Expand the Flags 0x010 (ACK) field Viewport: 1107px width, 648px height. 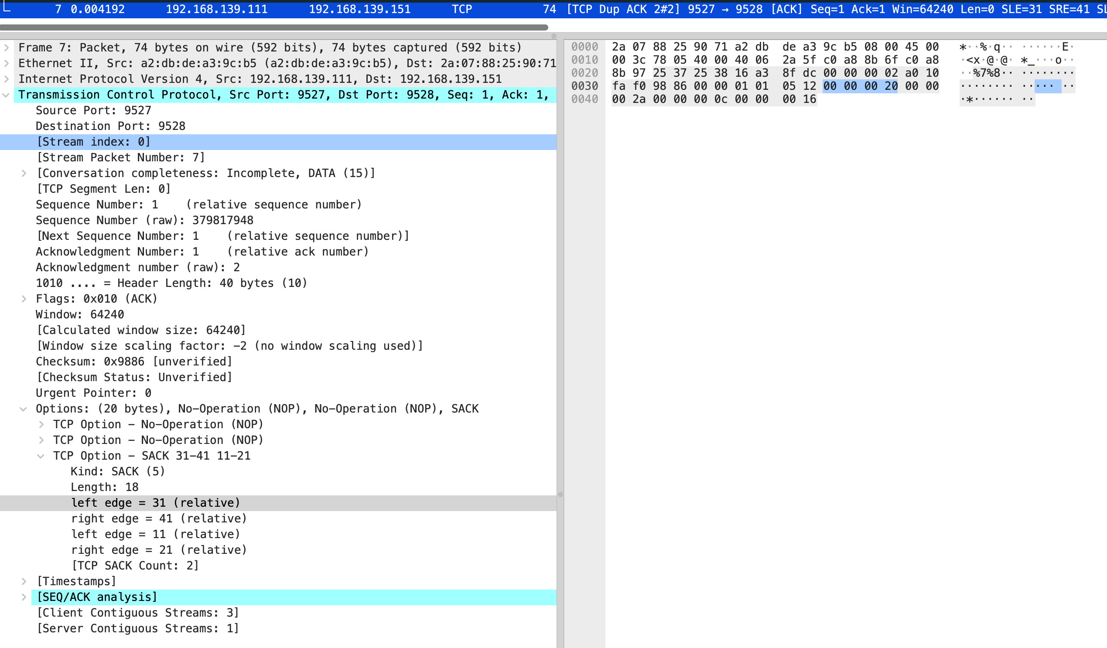(24, 299)
